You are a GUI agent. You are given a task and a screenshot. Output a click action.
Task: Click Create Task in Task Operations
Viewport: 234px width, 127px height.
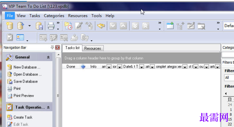23,117
